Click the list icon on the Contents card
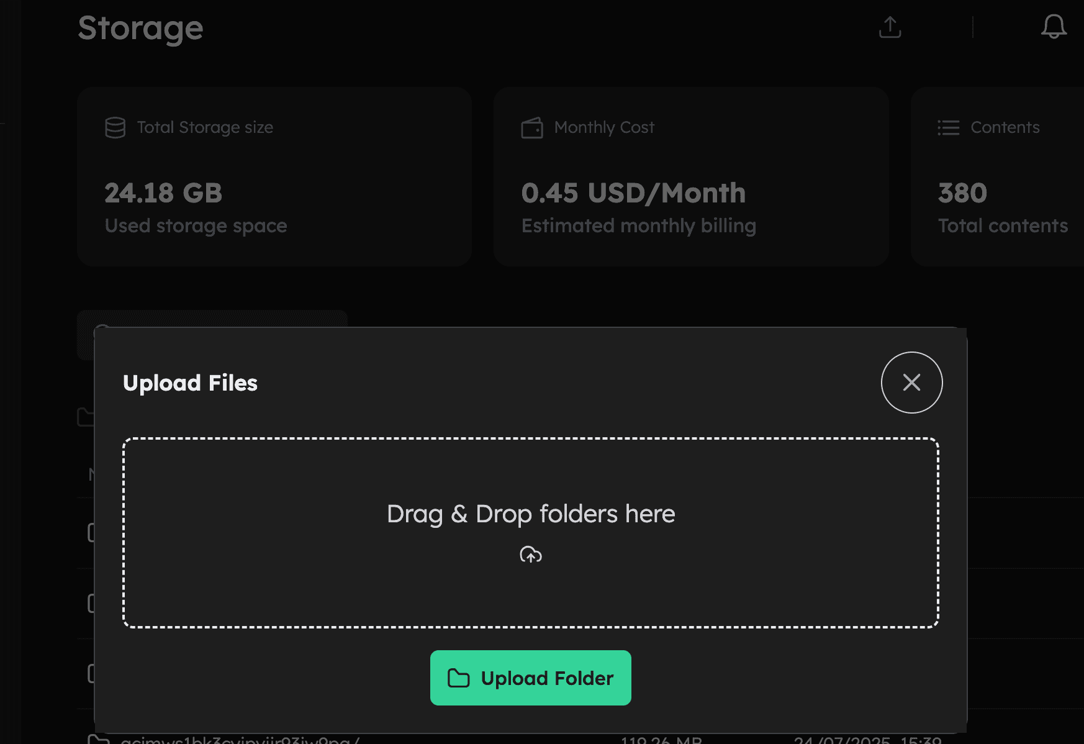 [x=948, y=128]
